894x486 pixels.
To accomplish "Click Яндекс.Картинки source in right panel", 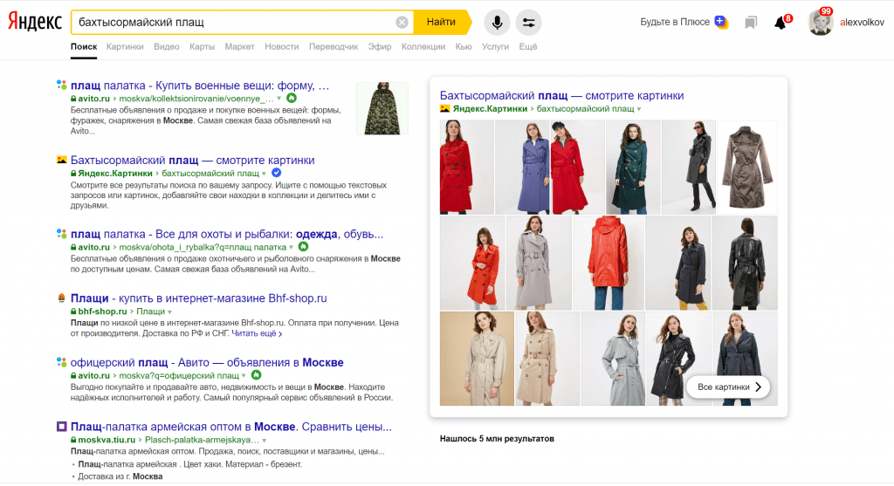I will click(x=490, y=109).
